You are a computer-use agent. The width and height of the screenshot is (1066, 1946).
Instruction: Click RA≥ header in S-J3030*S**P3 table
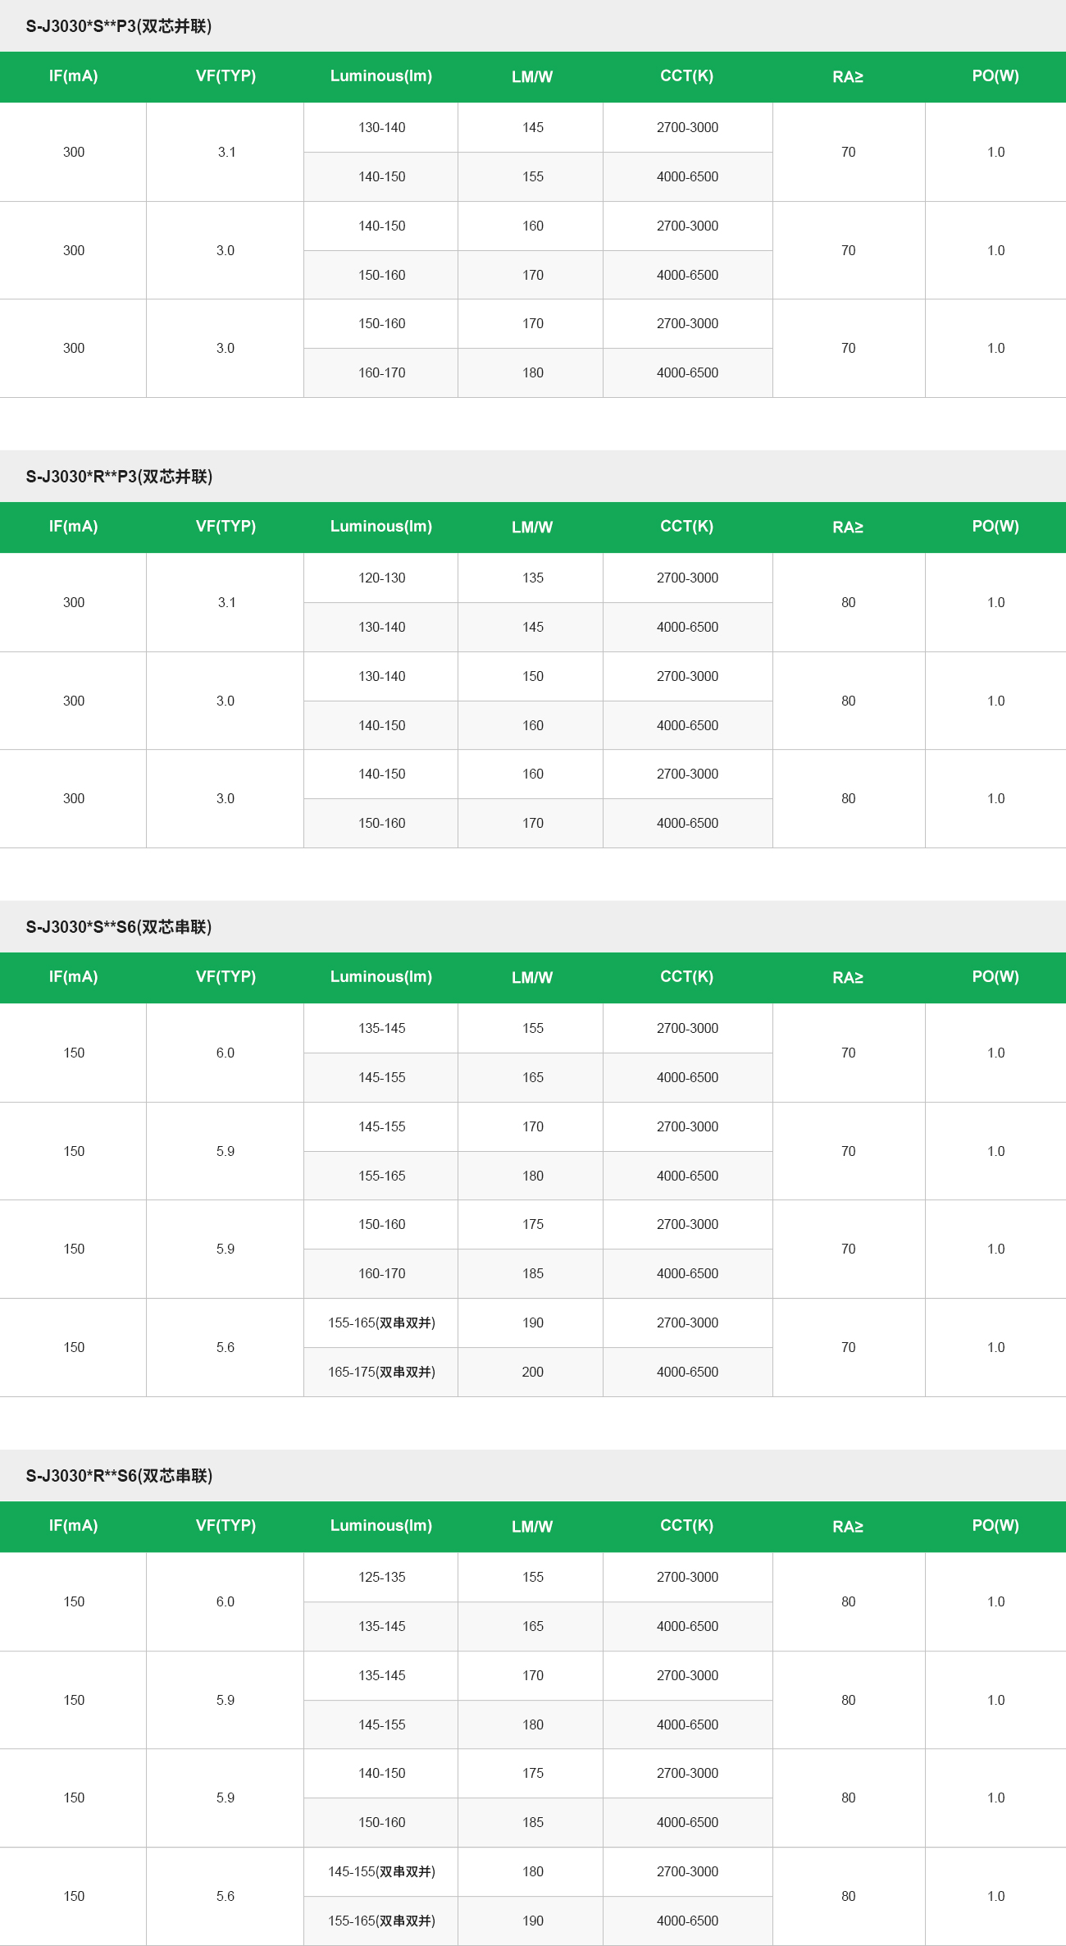pyautogui.click(x=848, y=76)
